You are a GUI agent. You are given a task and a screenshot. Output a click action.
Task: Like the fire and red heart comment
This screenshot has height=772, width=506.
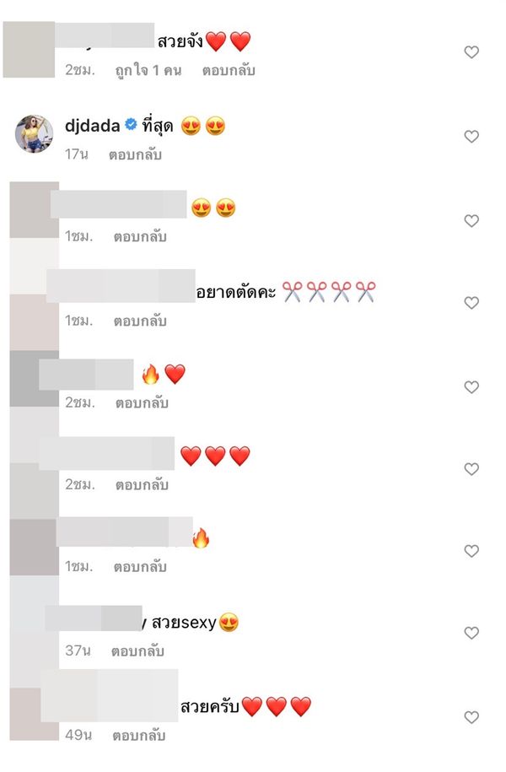tap(471, 387)
